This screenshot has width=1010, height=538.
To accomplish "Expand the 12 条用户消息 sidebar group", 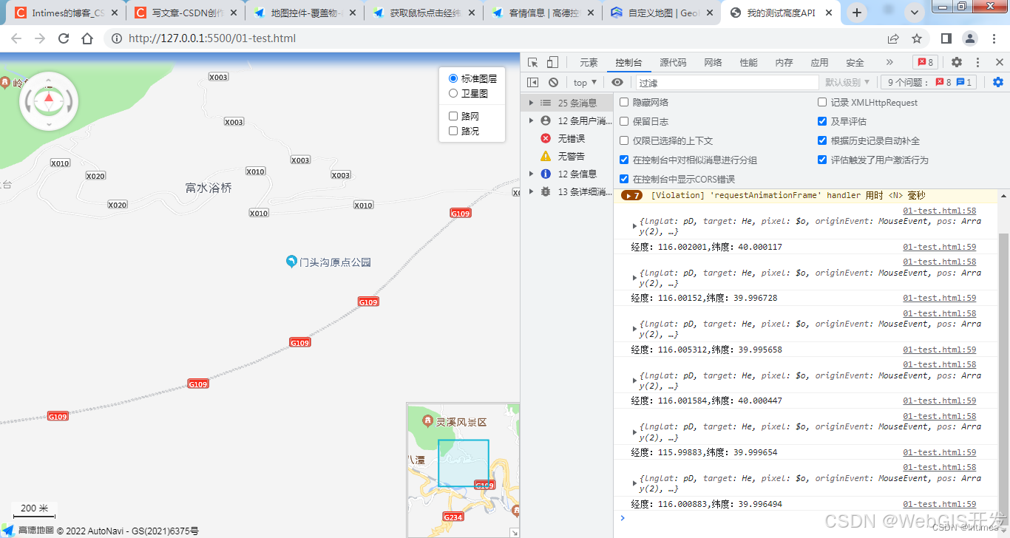I will [531, 120].
